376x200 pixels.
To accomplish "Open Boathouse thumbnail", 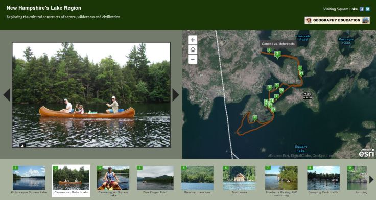I will 239,178.
